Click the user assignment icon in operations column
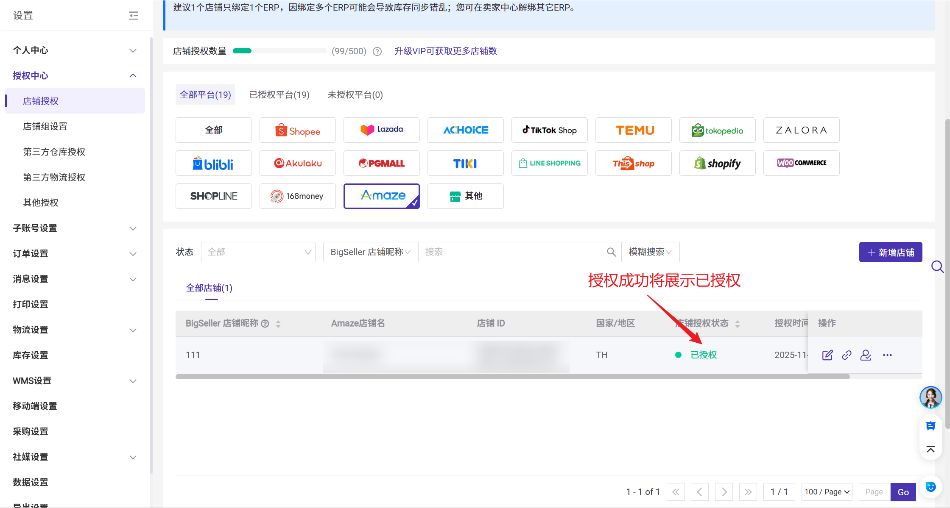This screenshot has width=950, height=508. 866,355
